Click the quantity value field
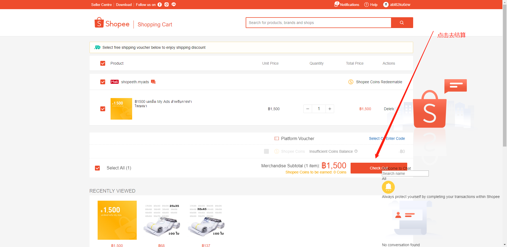This screenshot has height=247, width=507. [319, 109]
